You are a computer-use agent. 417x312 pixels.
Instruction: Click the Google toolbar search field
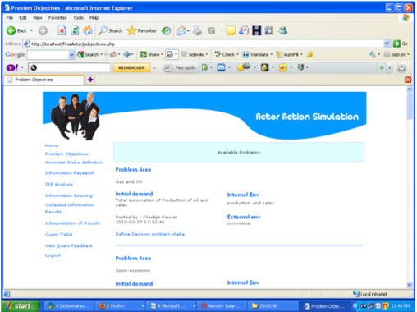[x=48, y=55]
